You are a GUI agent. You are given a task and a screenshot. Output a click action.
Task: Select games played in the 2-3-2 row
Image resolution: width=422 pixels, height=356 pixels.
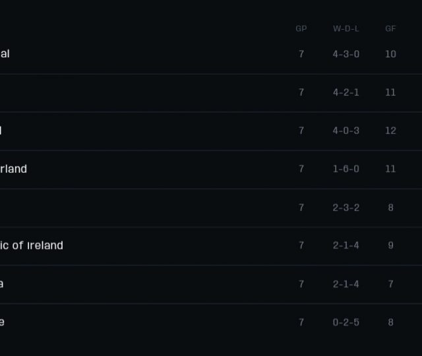point(301,208)
